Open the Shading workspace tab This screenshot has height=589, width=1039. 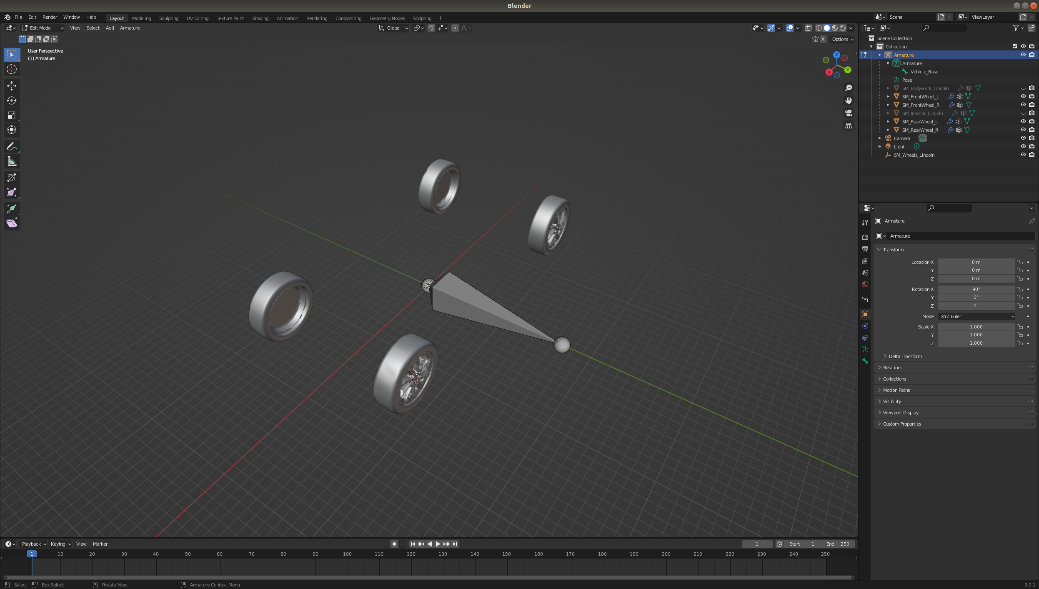point(260,18)
